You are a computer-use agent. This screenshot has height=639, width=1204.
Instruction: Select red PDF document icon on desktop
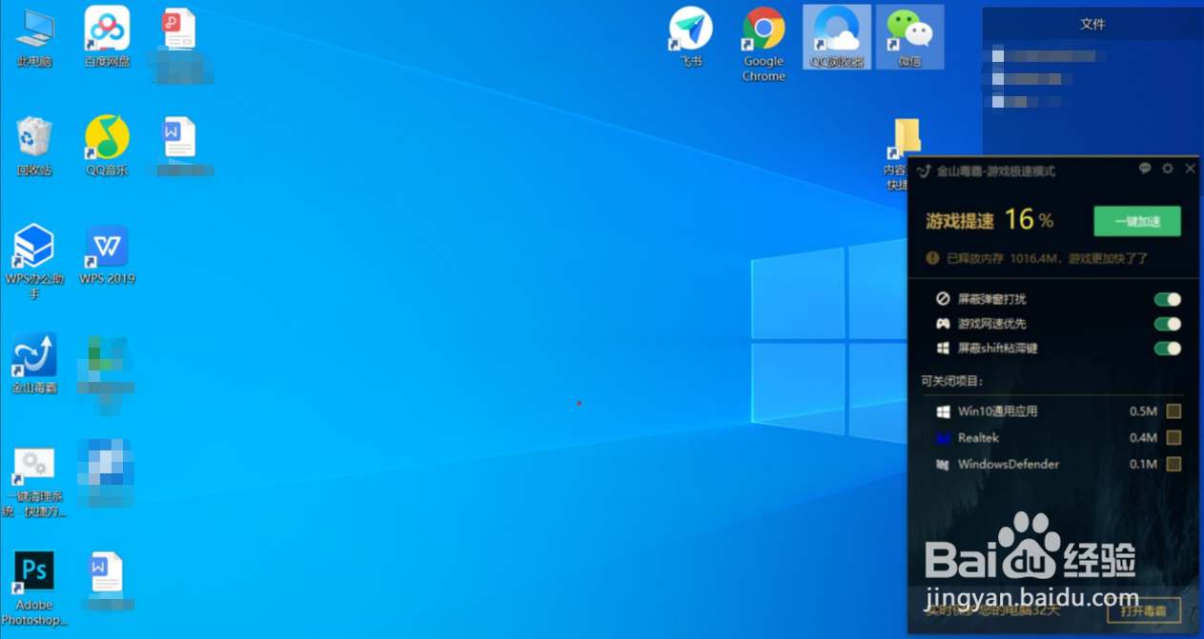tap(178, 29)
